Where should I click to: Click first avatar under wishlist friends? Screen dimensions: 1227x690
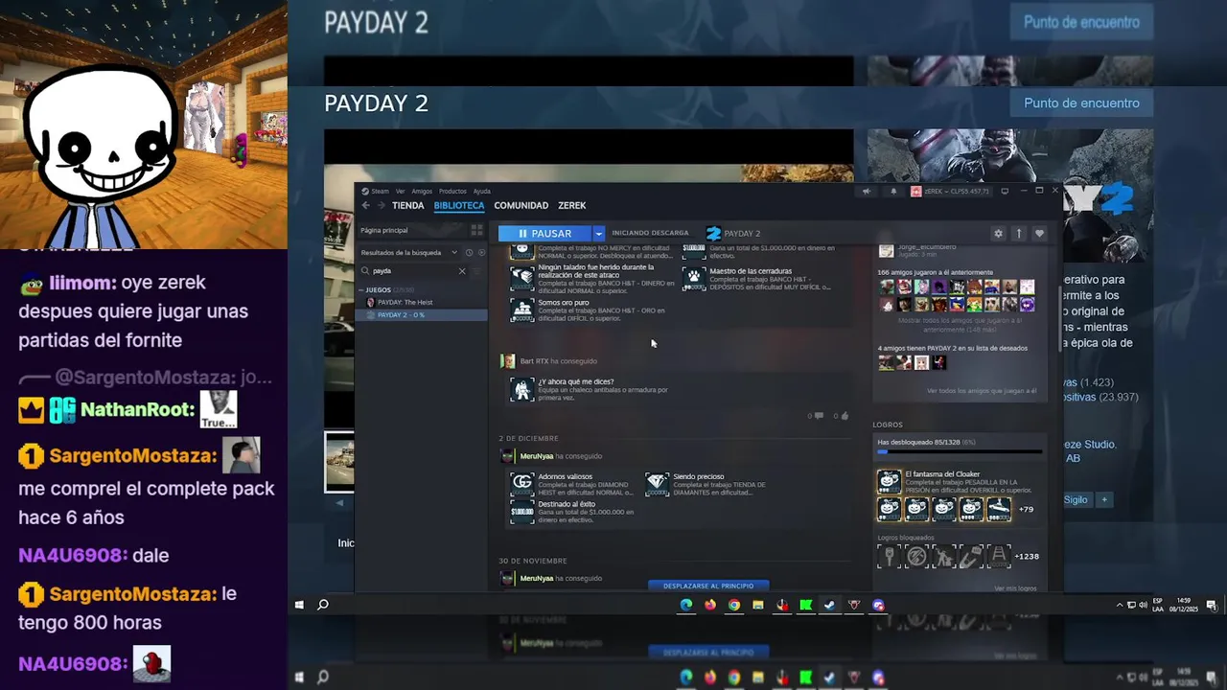886,362
